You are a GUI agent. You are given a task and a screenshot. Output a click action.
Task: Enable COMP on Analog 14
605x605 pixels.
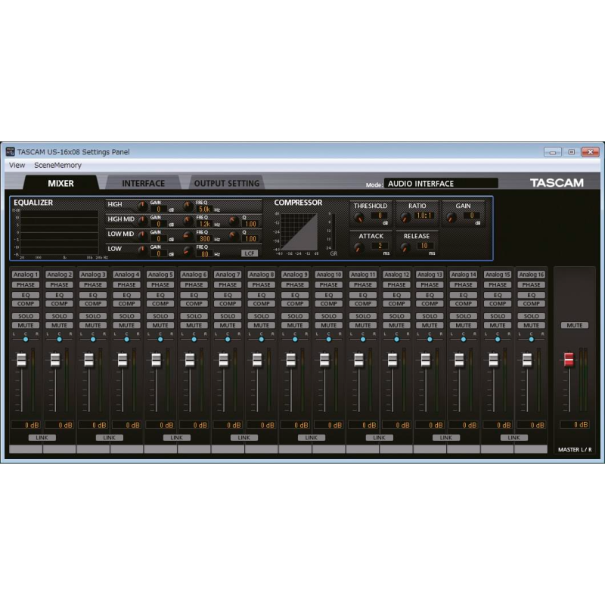click(464, 304)
